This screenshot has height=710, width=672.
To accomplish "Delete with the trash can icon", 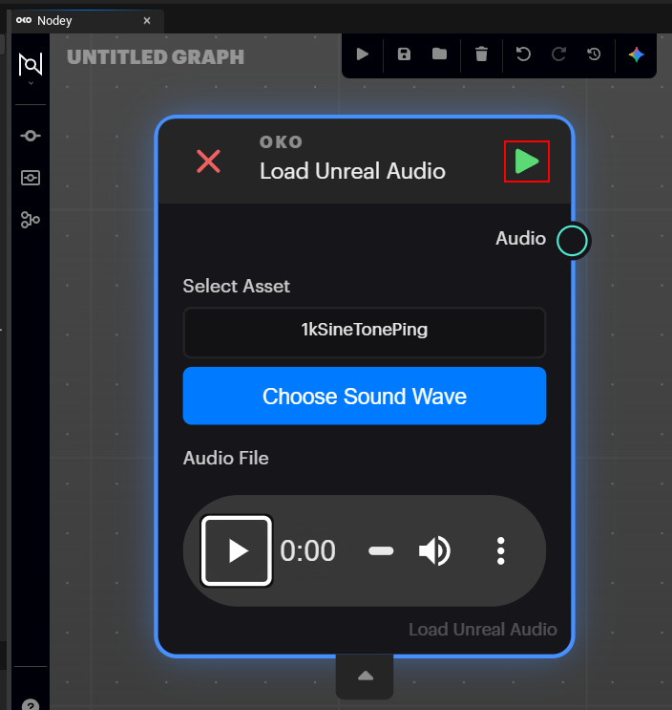I will pos(482,54).
